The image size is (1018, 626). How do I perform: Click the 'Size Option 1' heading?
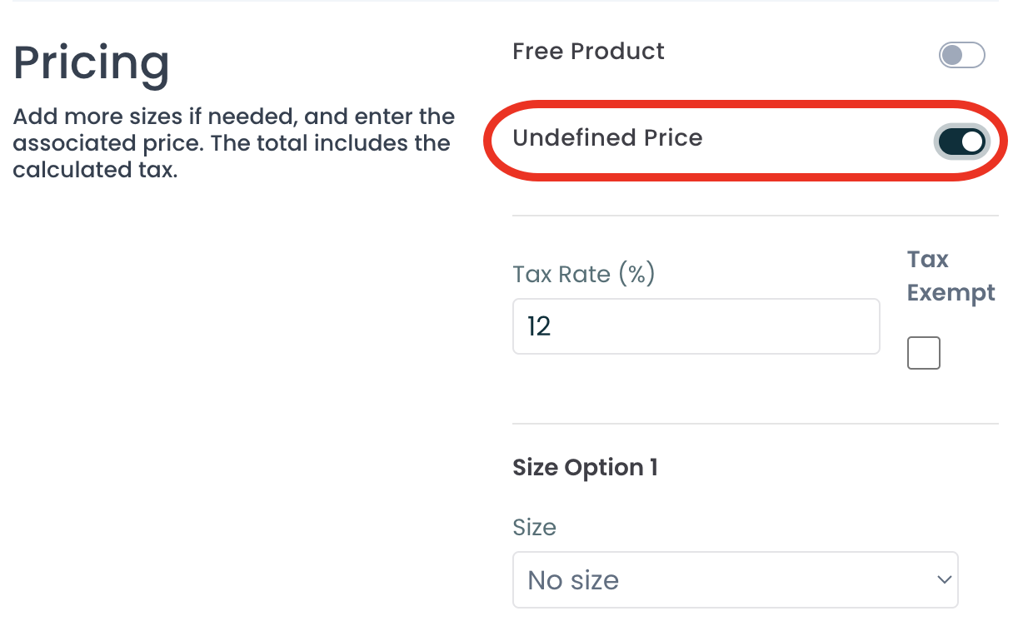(585, 468)
